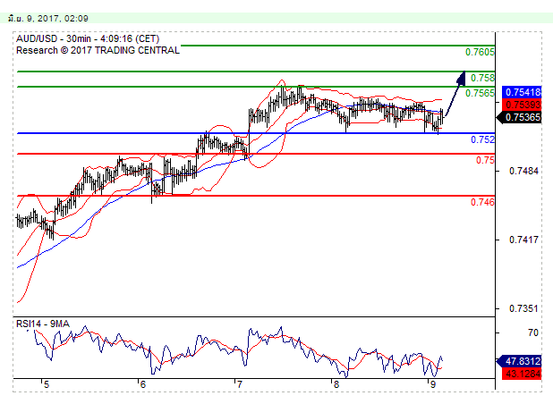The image size is (553, 404).
Task: Click the 0.7351 price axis label
Action: [x=523, y=308]
